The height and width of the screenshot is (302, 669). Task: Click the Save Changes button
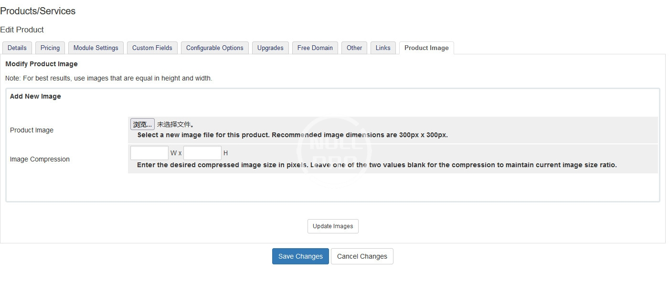(x=300, y=256)
